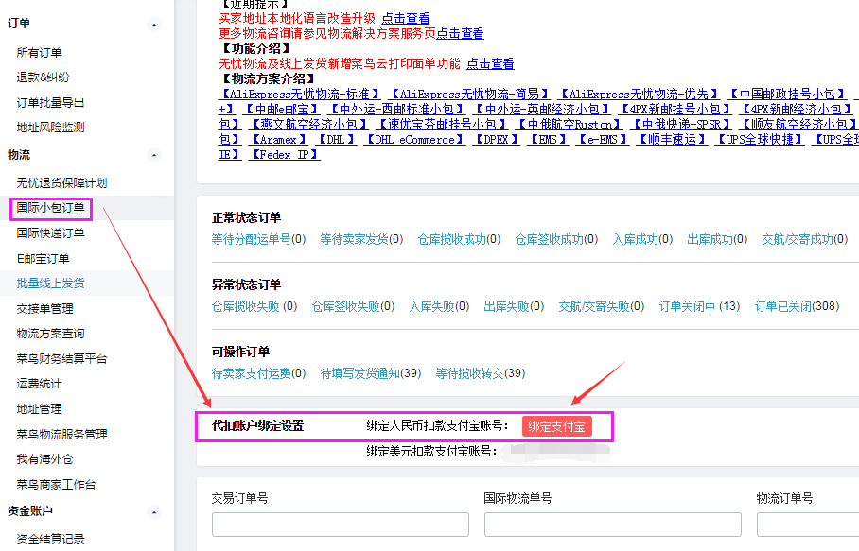Open AliExpress无忧物流-简易 link
The height and width of the screenshot is (551, 859).
469,95
